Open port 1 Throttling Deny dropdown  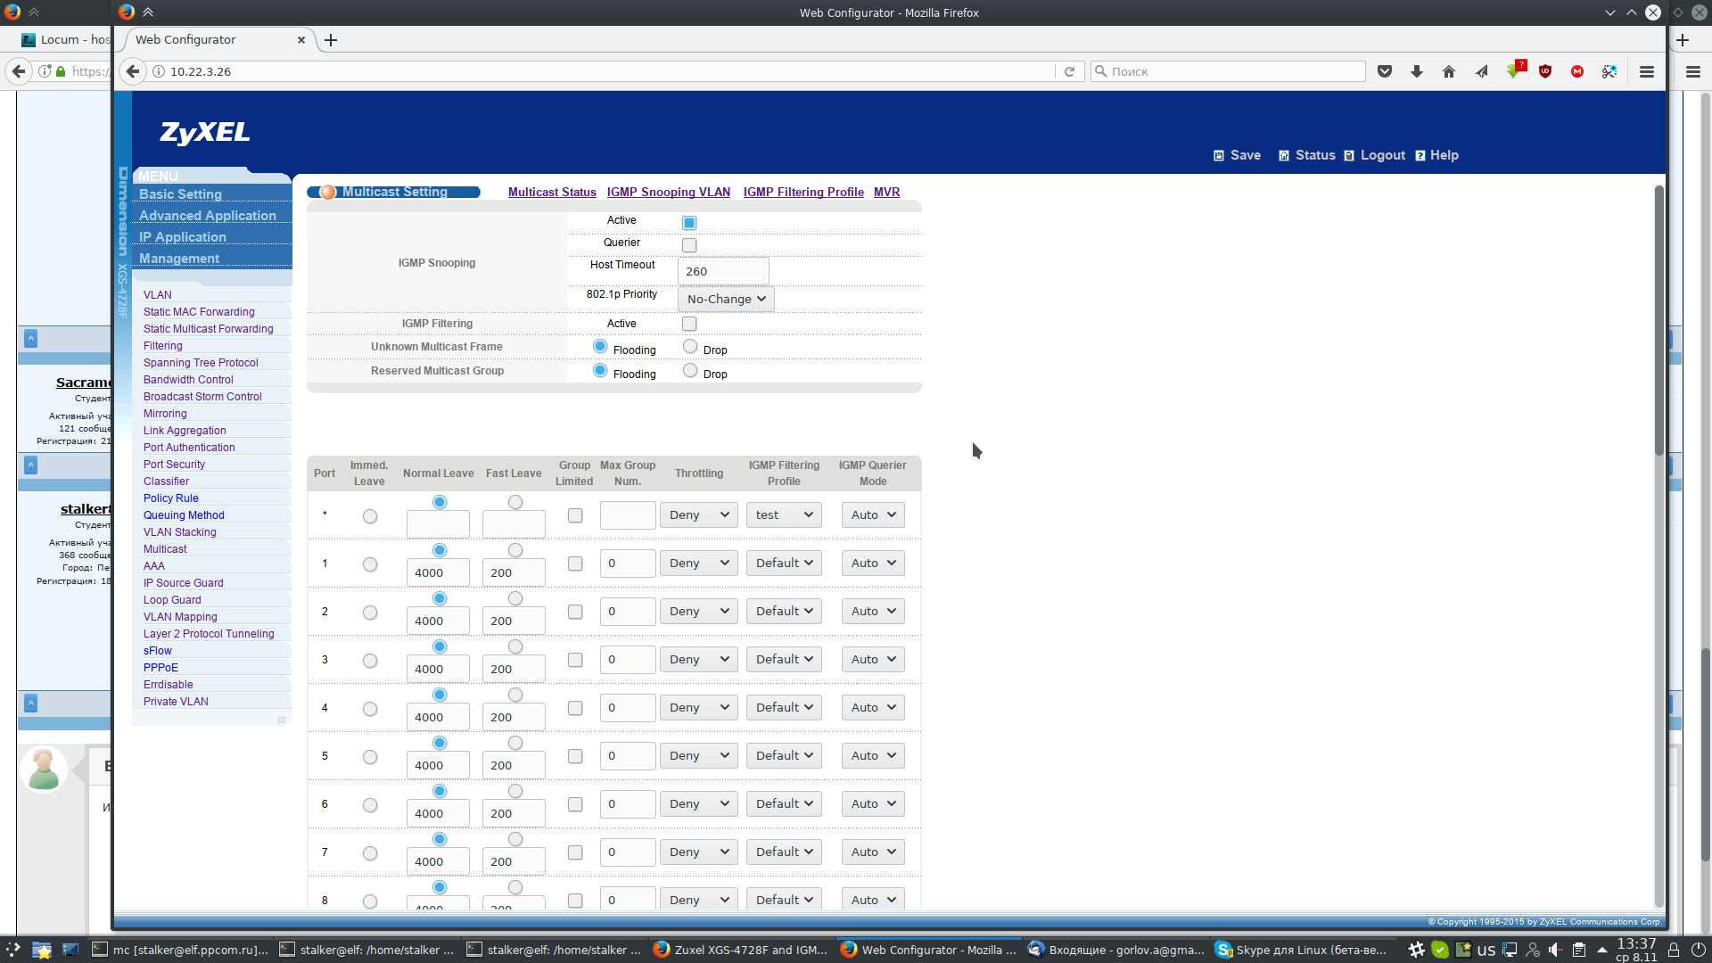tap(698, 564)
